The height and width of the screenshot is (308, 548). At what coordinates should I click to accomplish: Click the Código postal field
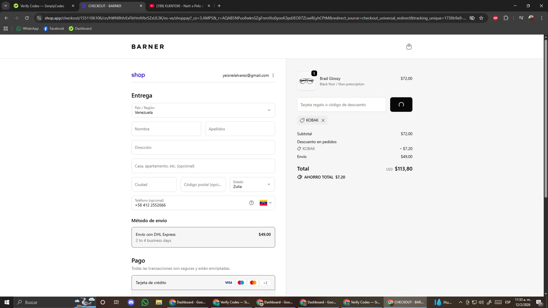[203, 184]
